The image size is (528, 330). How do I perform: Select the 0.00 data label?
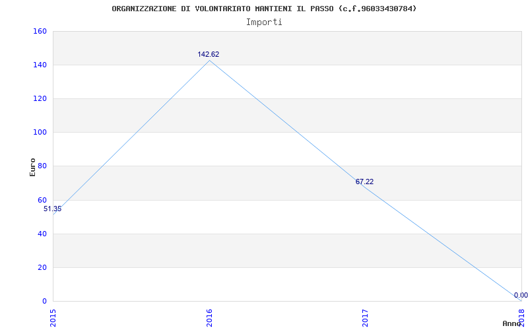tap(521, 295)
